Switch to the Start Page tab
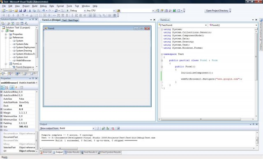This screenshot has width=263, height=159. click(x=73, y=20)
